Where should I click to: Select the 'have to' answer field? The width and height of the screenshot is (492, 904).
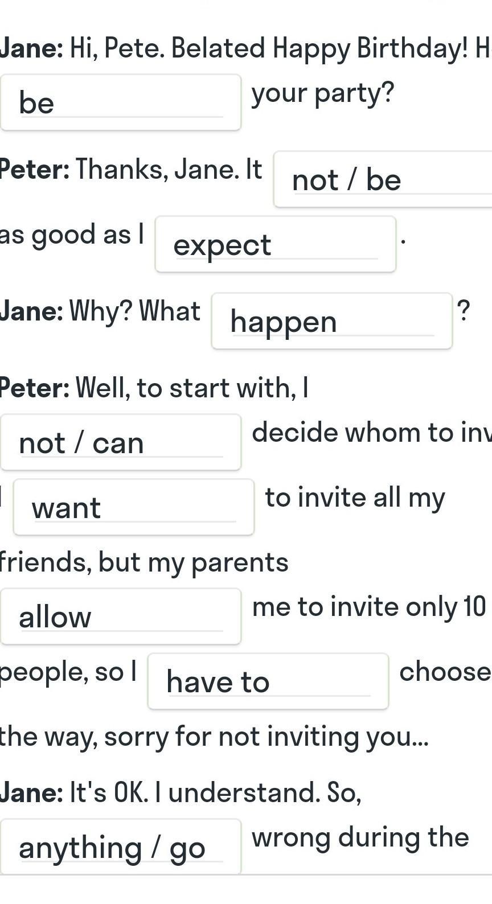tap(268, 681)
